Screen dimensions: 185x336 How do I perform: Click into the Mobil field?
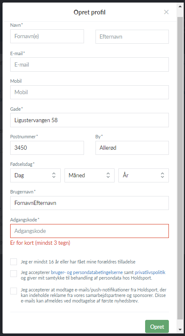click(x=90, y=92)
